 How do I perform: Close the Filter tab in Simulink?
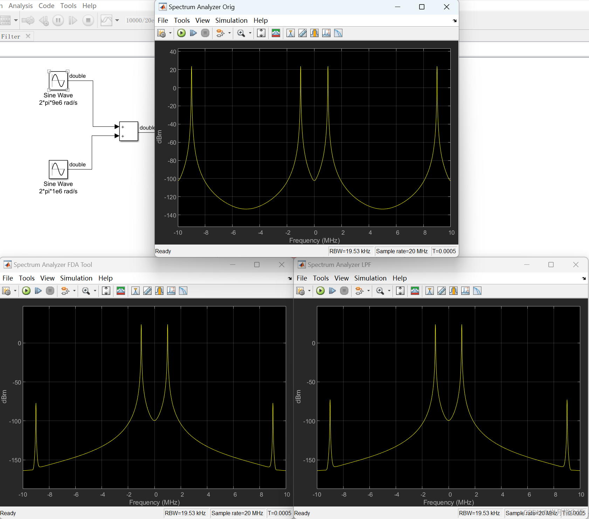point(28,36)
